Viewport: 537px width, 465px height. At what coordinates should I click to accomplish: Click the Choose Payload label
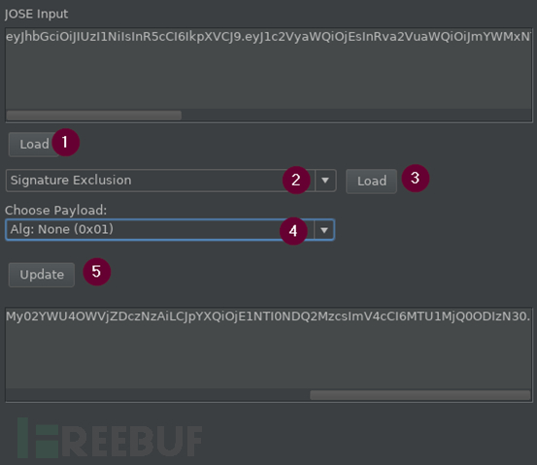pos(55,210)
